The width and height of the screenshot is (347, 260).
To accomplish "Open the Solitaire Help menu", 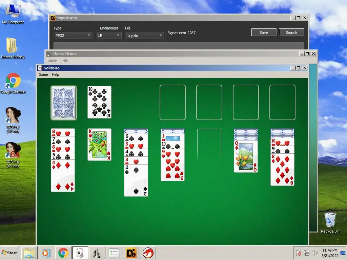I will click(x=55, y=74).
